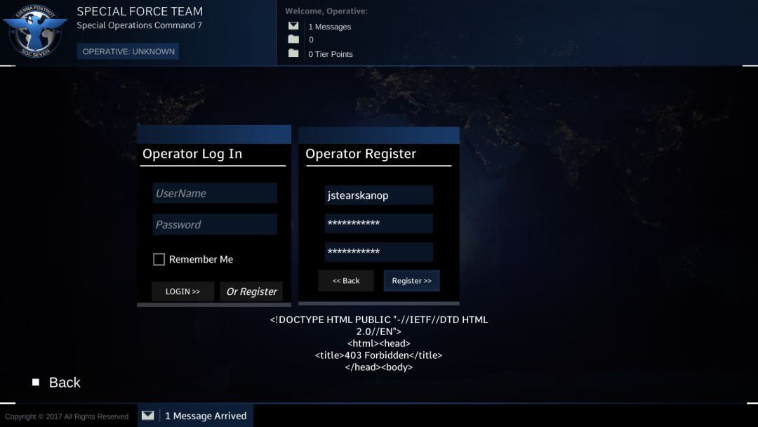Click the register username field containing jstearskanop
This screenshot has height=427, width=758.
click(379, 195)
